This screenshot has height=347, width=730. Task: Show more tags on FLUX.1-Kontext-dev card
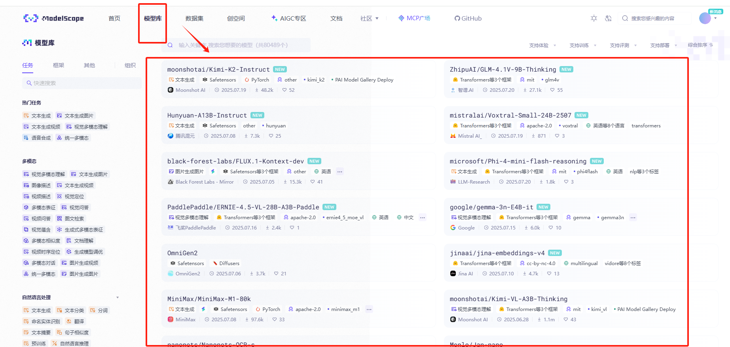point(340,171)
